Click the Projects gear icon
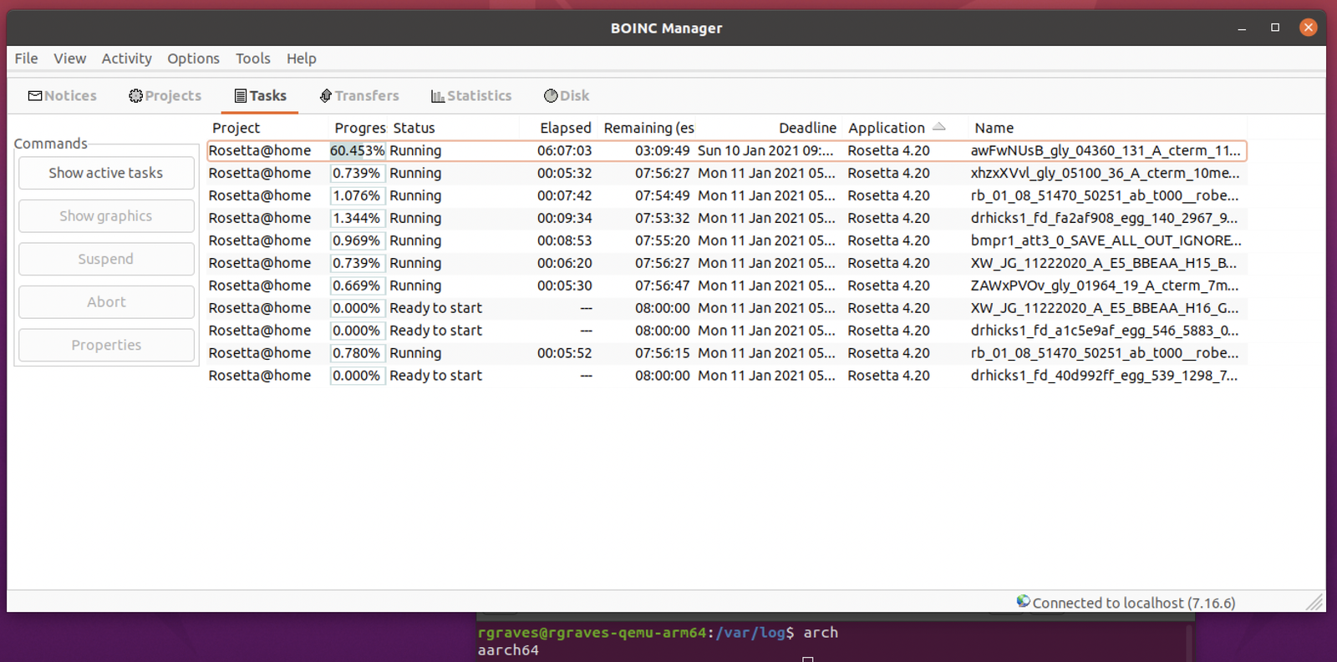The width and height of the screenshot is (1337, 662). click(135, 96)
